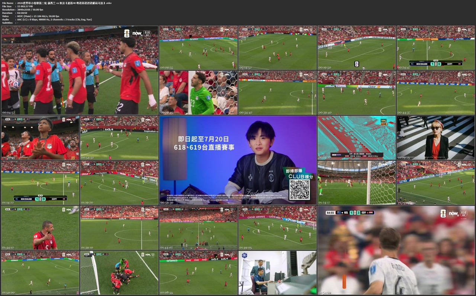Open the 00:54:32 thumbnail

119,138
